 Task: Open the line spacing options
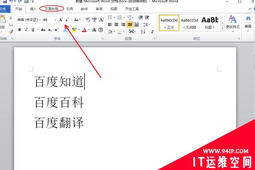point(146,25)
